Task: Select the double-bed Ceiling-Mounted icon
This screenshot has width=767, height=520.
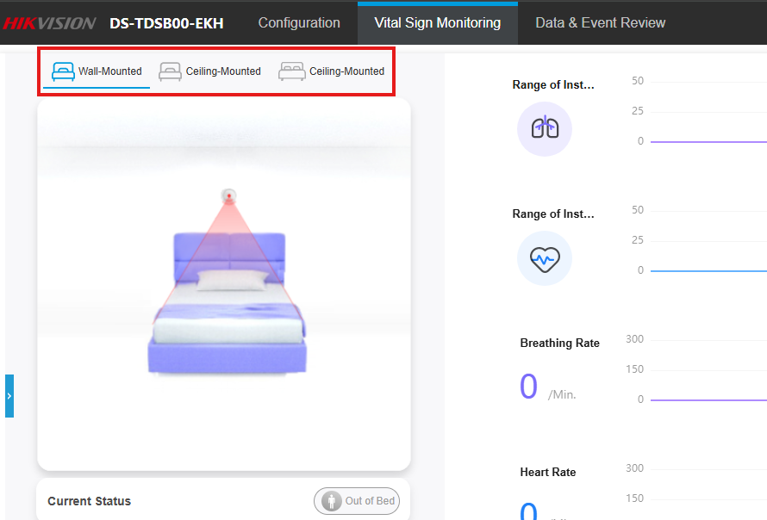Action: tap(292, 71)
